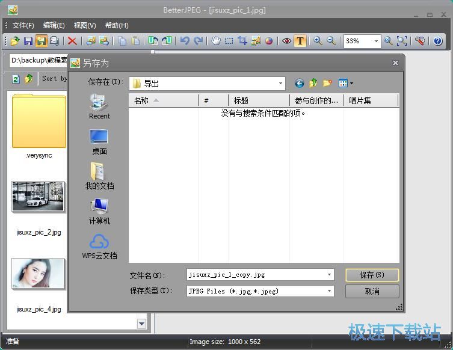Copy using the toolbar copy icon
The width and height of the screenshot is (453, 350).
click(x=122, y=41)
